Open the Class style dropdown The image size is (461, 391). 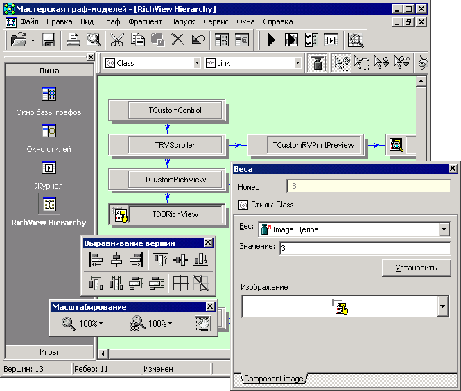pos(195,63)
